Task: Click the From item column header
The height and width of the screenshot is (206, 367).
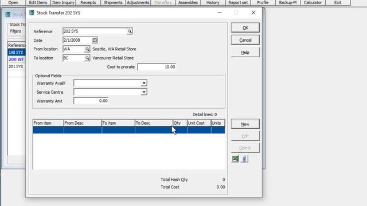Action: [x=48, y=123]
